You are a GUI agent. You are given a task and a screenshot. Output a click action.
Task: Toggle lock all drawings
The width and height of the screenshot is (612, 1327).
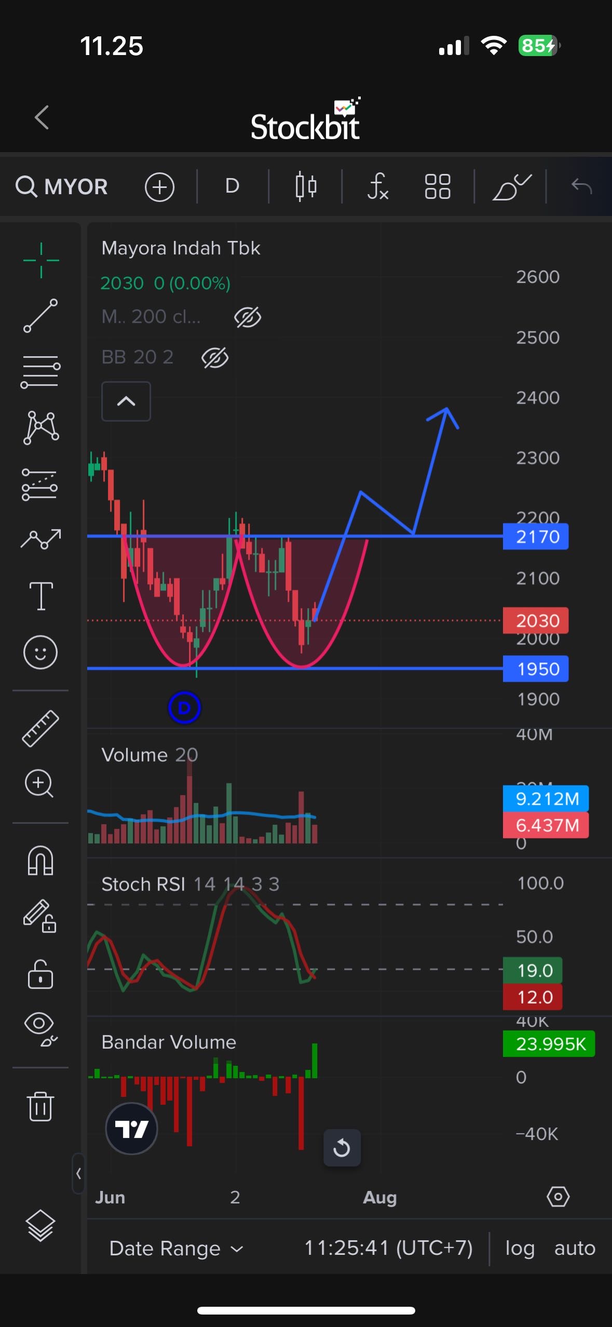40,973
